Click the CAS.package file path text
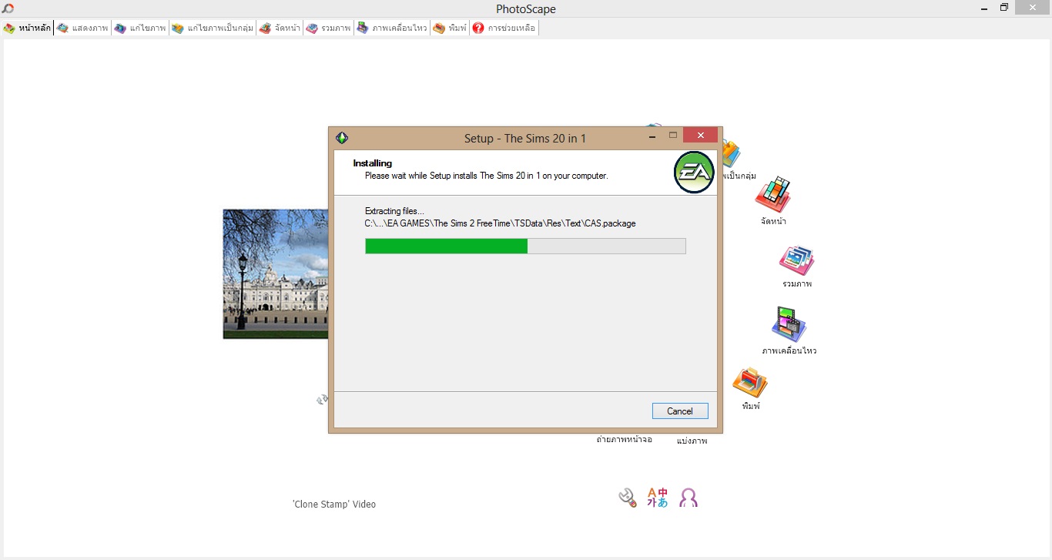1052x560 pixels. click(501, 223)
